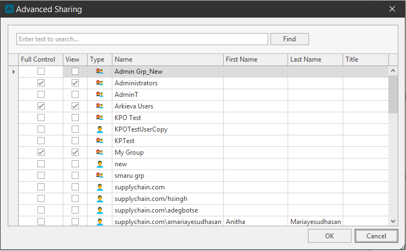
Task: Grant Full Control to supplychain.com\adegbotse
Action: [41, 210]
